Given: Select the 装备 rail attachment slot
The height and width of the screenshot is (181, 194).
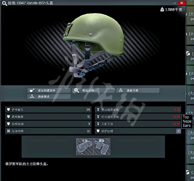Looking at the screenshot, I should tap(102, 146).
